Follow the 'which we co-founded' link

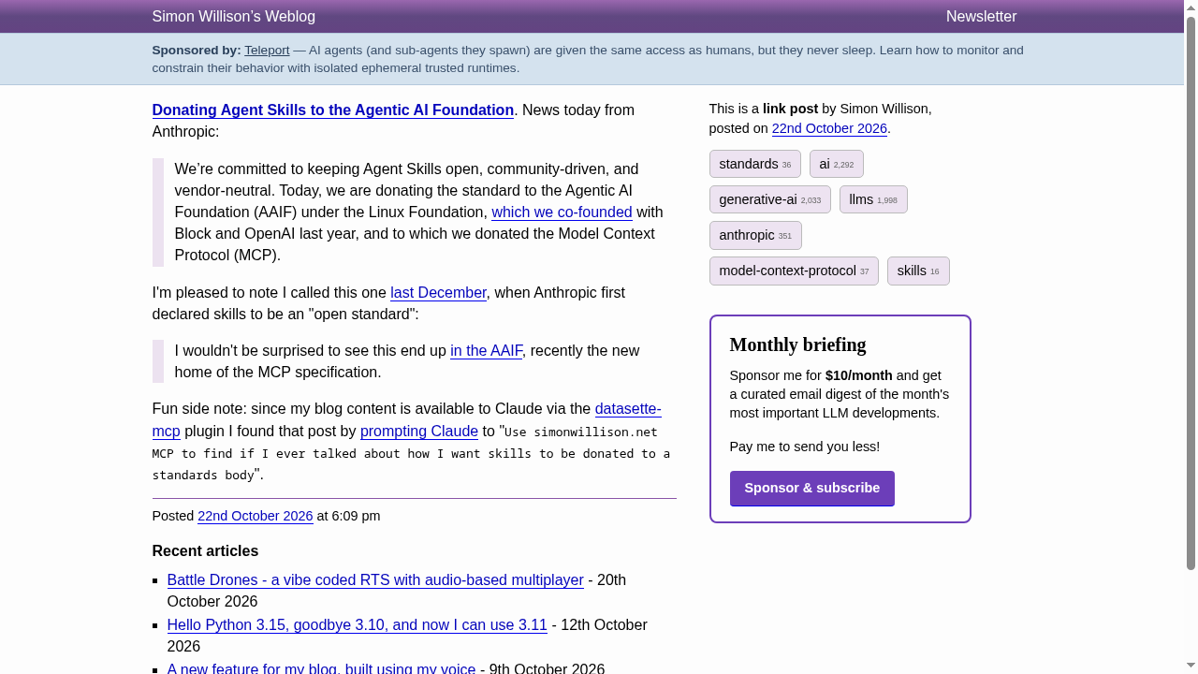pos(562,212)
